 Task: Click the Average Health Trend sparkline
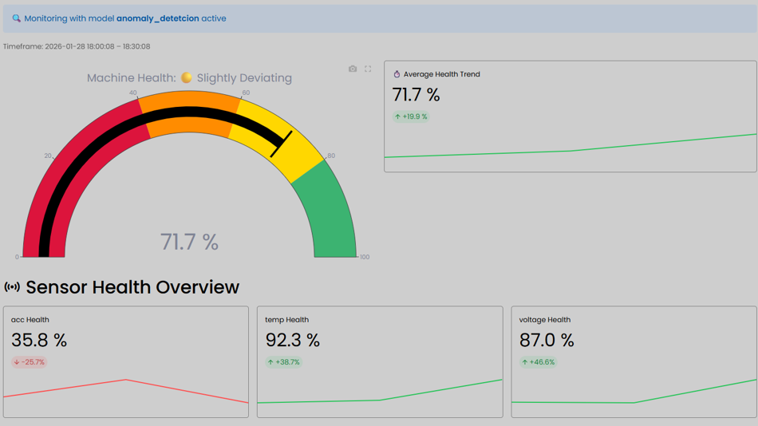click(x=570, y=149)
